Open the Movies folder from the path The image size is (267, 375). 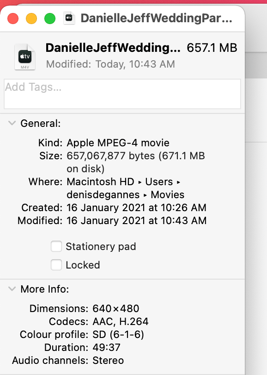coord(167,194)
